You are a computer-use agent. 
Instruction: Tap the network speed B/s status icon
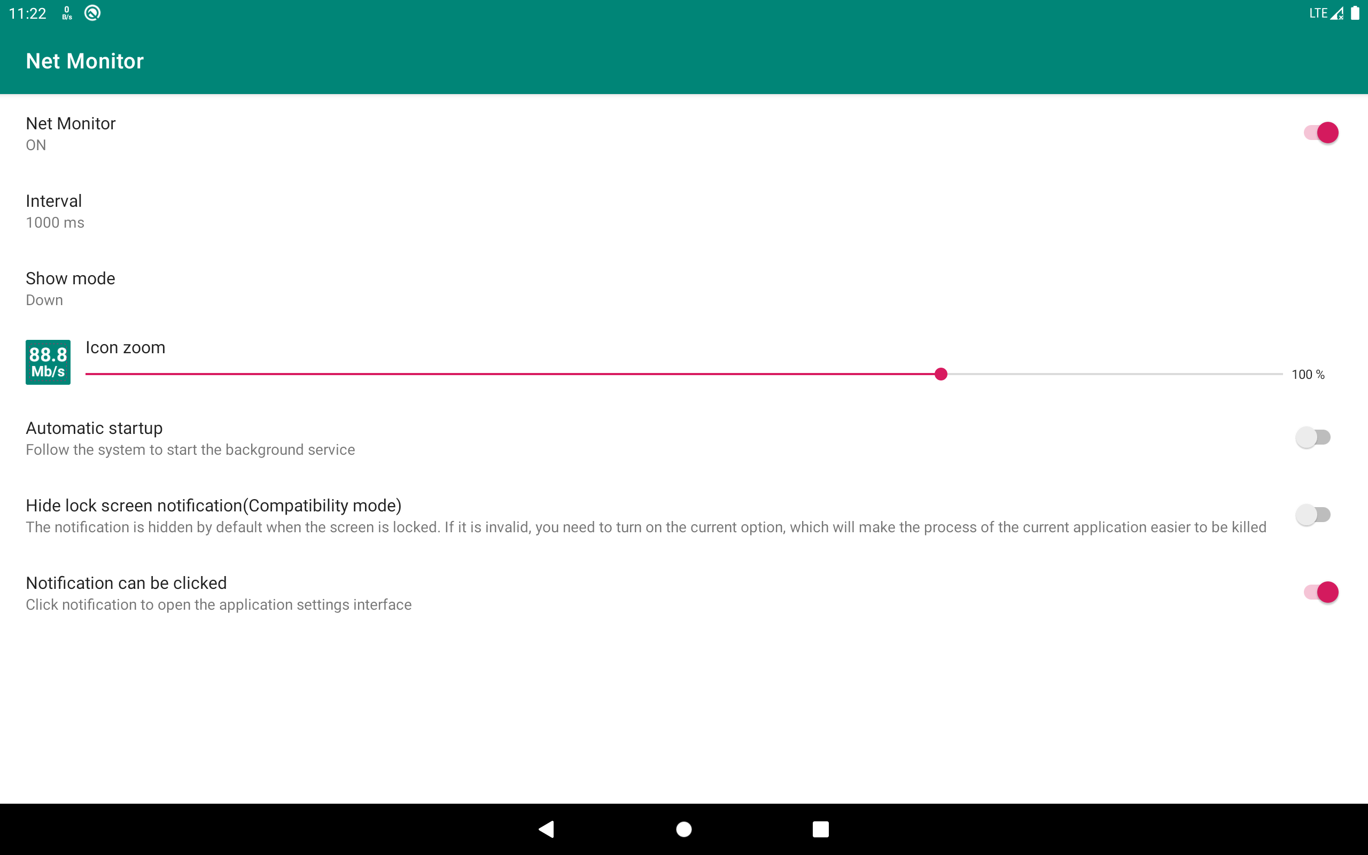(x=67, y=13)
